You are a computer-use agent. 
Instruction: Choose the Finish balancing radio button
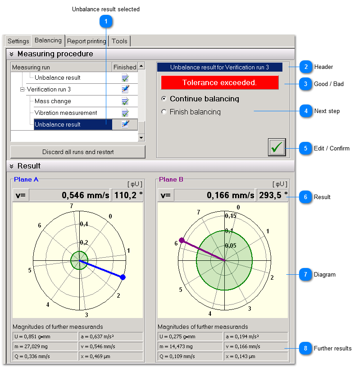click(164, 112)
